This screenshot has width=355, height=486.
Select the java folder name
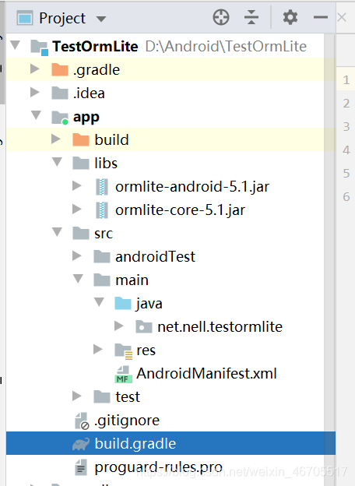coord(149,304)
